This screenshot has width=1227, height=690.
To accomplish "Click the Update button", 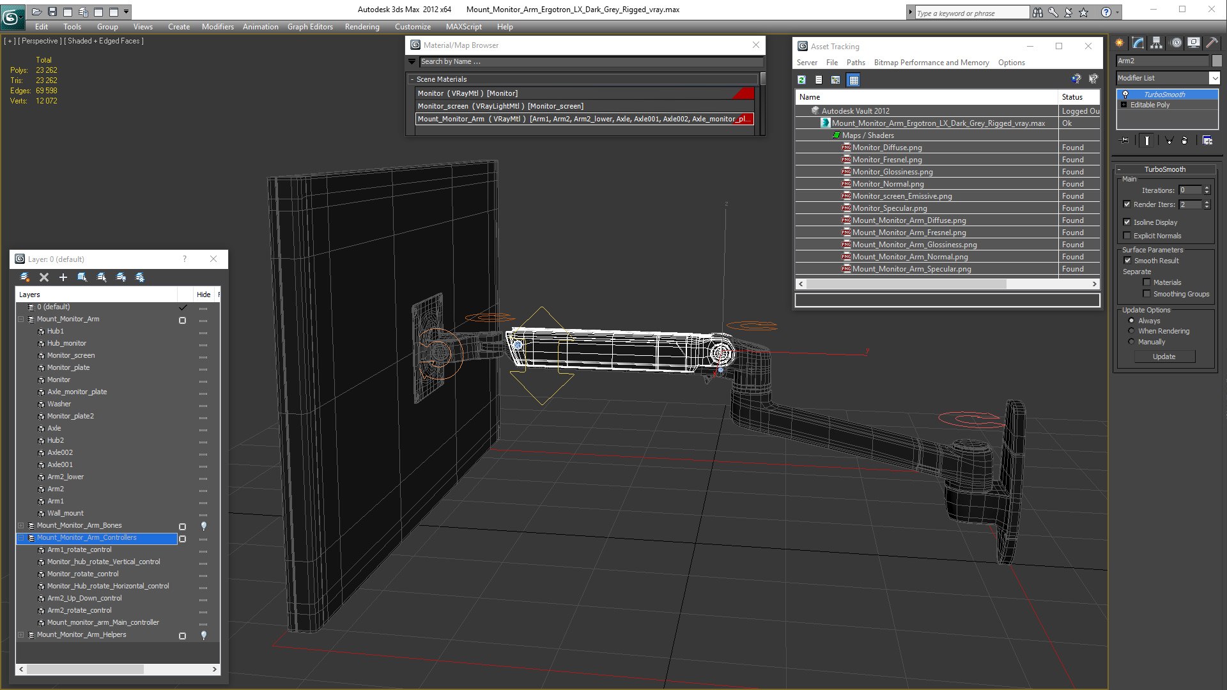I will (x=1164, y=356).
